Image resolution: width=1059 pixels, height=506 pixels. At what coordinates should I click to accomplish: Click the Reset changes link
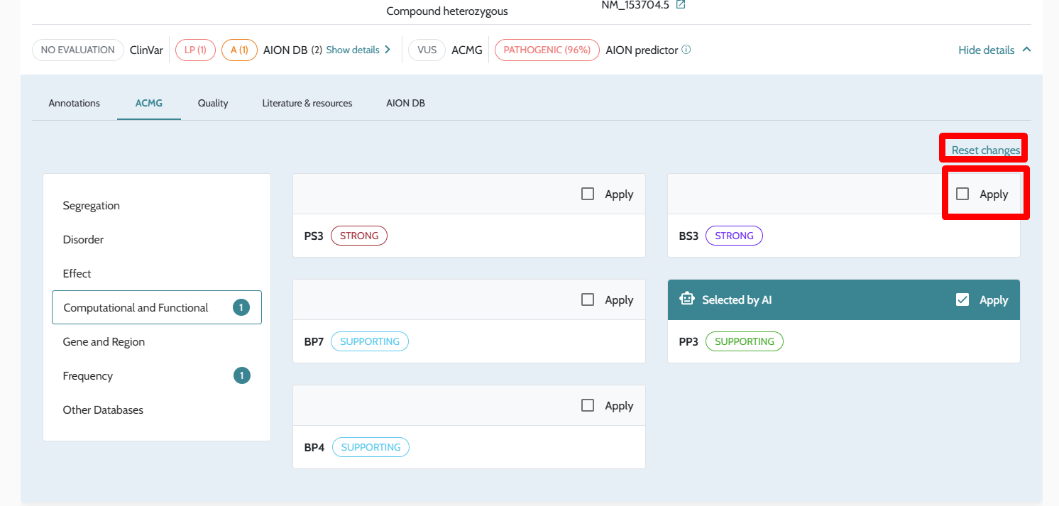(985, 150)
